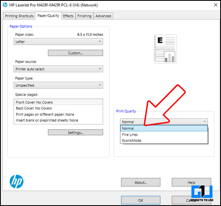Viewport: 221px width, 206px height.
Task: Click the Custom... paper size button
Action: click(x=75, y=53)
